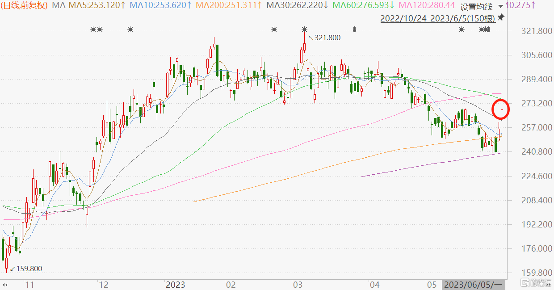Viewport: 554px width, 290px height.
Task: Click the clustered event markers near June
Action: [x=485, y=29]
